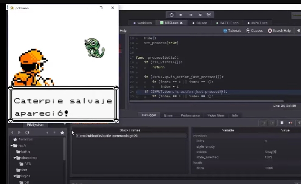Screen dimensions: 301x184
Task: Toggle the favorite star in the FileSystem toolbar
Action: (x=62, y=133)
